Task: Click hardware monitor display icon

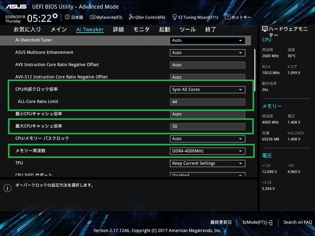Action: [265, 29]
